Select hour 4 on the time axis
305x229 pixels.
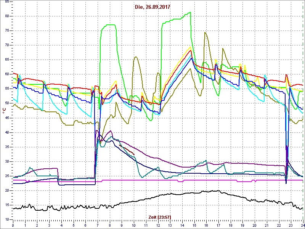61,226
